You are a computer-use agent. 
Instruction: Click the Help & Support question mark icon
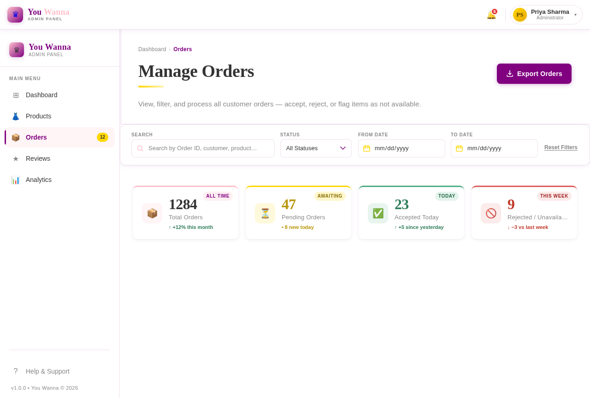coord(15,371)
